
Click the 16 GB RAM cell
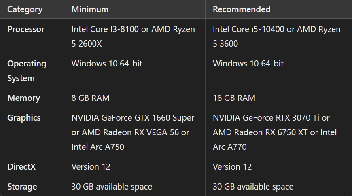point(234,98)
